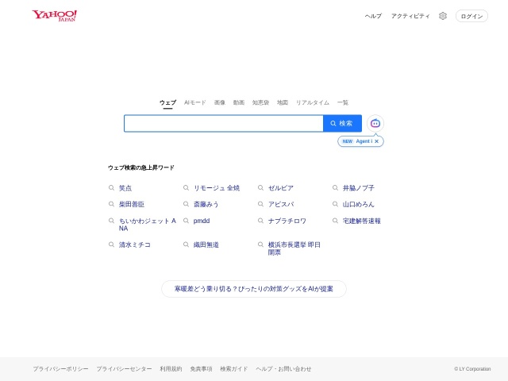Open the 寒暖差 AI suggestion banner
Viewport: 508px width, 381px height.
(x=254, y=289)
